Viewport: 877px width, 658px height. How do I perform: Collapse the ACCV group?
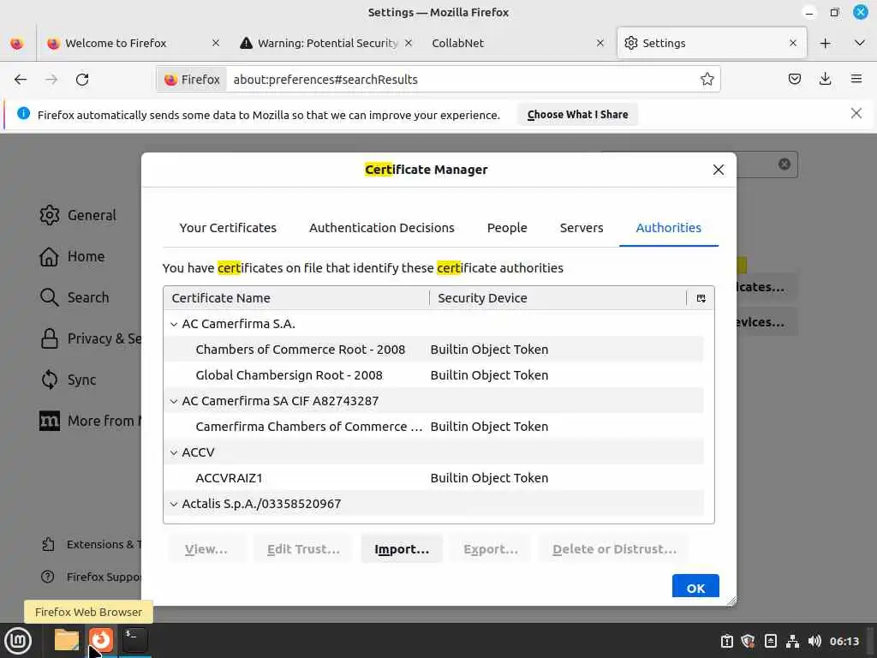174,452
